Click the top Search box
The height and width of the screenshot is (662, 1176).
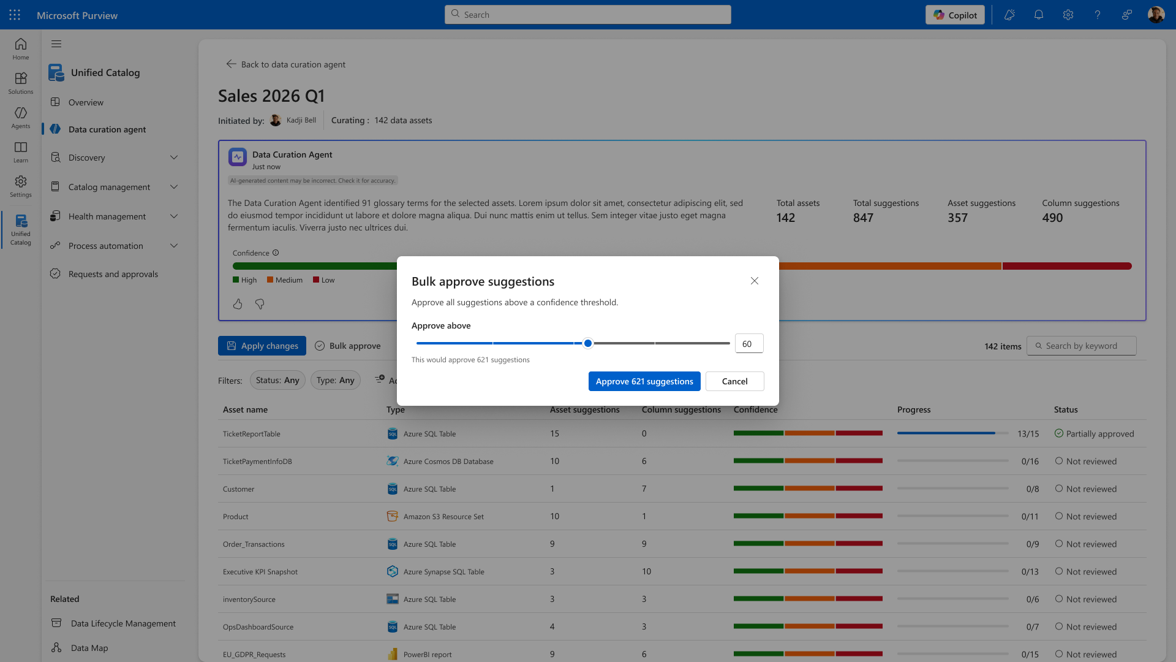pyautogui.click(x=588, y=15)
